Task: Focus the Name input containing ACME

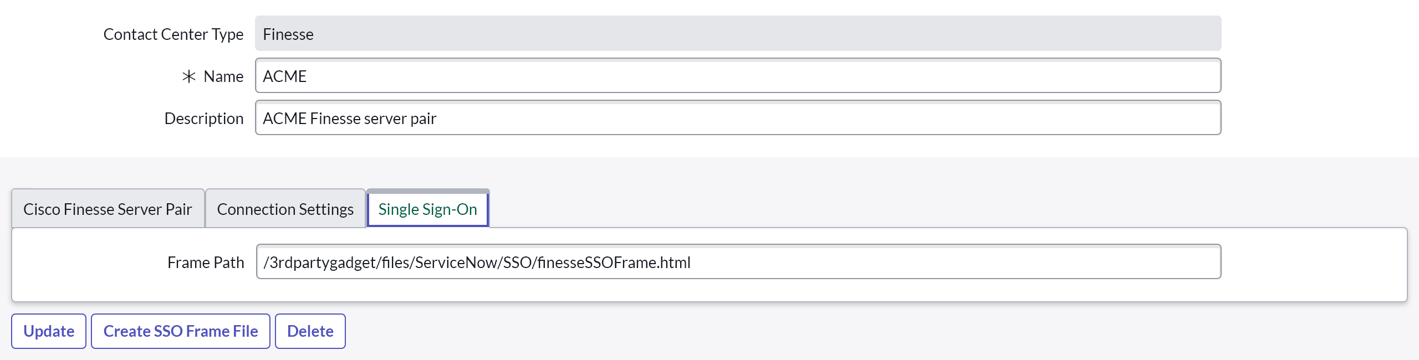Action: (x=737, y=76)
